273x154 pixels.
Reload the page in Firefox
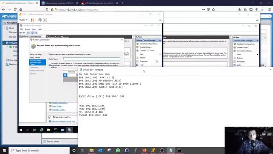click(x=15, y=9)
